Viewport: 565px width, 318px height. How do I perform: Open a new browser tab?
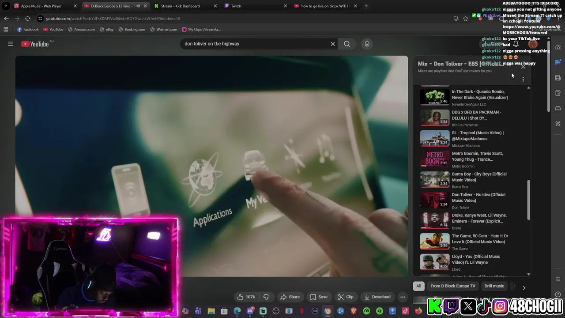click(366, 6)
